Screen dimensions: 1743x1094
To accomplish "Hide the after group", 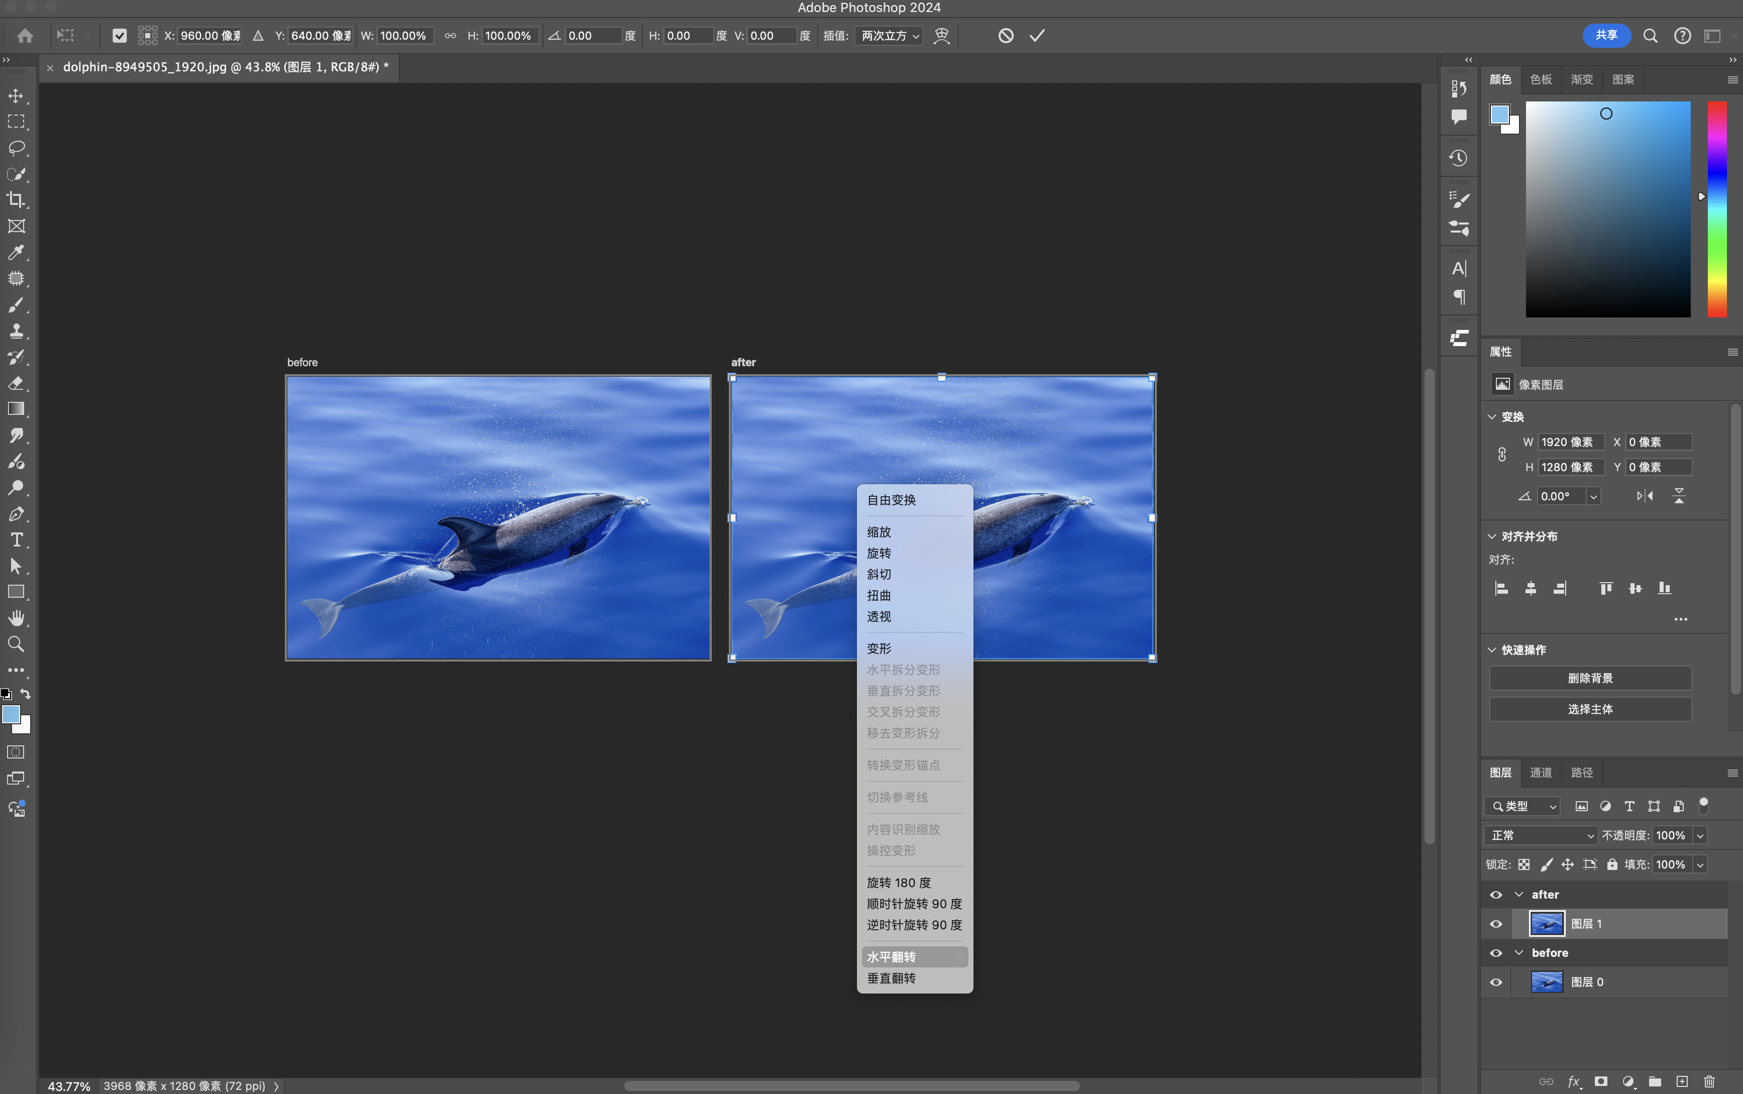I will pos(1495,894).
